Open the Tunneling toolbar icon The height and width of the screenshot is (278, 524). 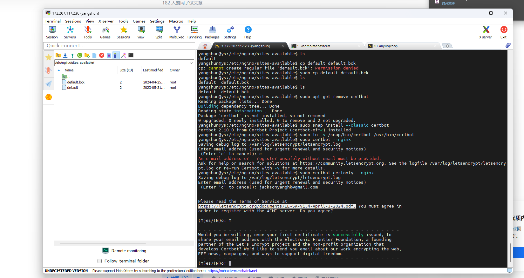click(194, 32)
